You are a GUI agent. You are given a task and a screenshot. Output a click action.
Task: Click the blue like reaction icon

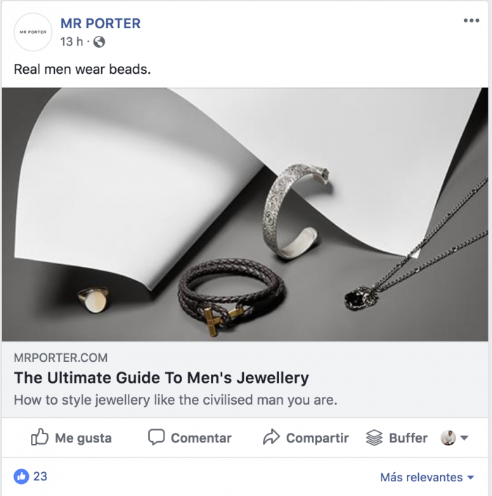[21, 476]
